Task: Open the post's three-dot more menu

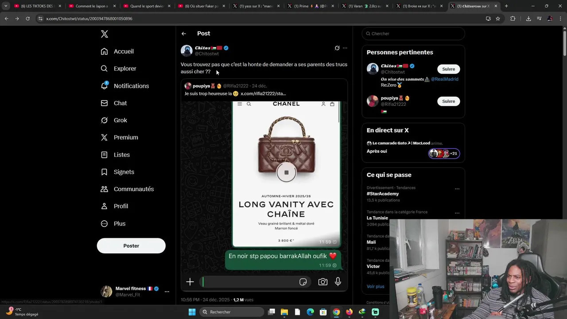Action: tap(345, 48)
